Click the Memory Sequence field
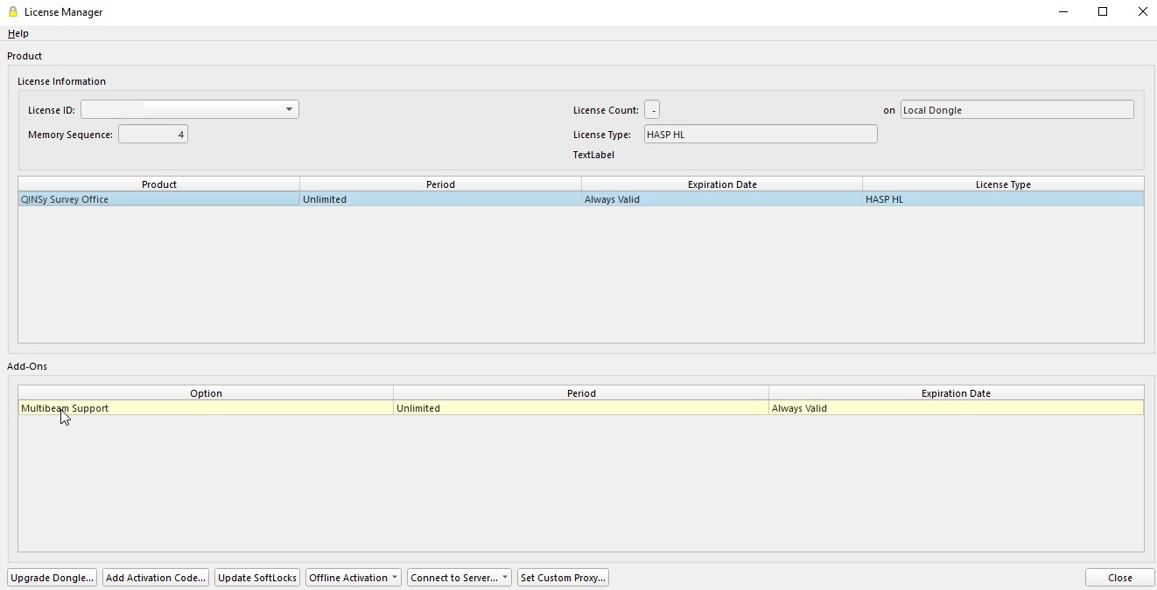 pos(152,135)
